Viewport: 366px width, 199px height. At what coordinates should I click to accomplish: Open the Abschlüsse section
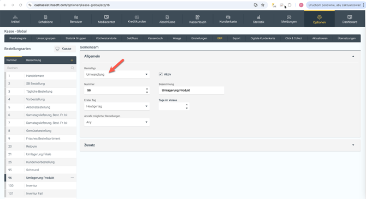point(167,19)
